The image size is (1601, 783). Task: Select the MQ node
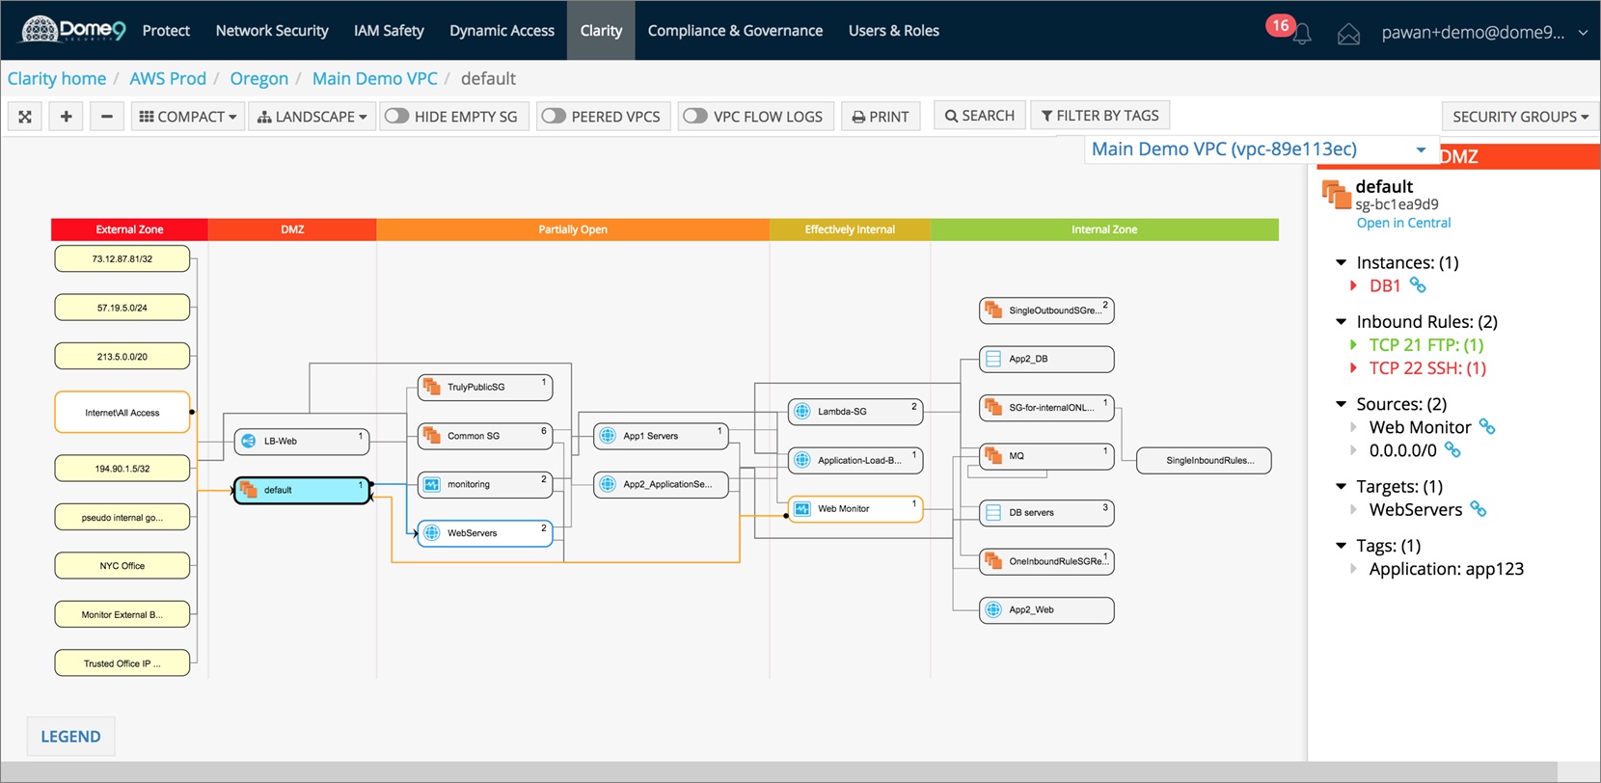(x=1046, y=455)
